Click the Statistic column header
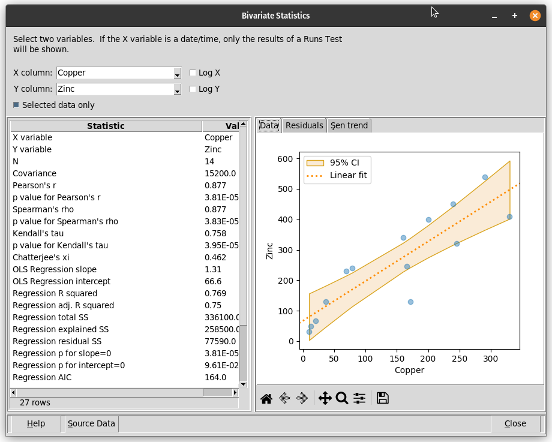This screenshot has height=442, width=552. click(x=106, y=126)
